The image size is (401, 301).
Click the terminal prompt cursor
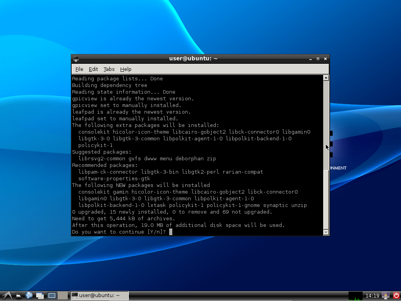(170, 232)
